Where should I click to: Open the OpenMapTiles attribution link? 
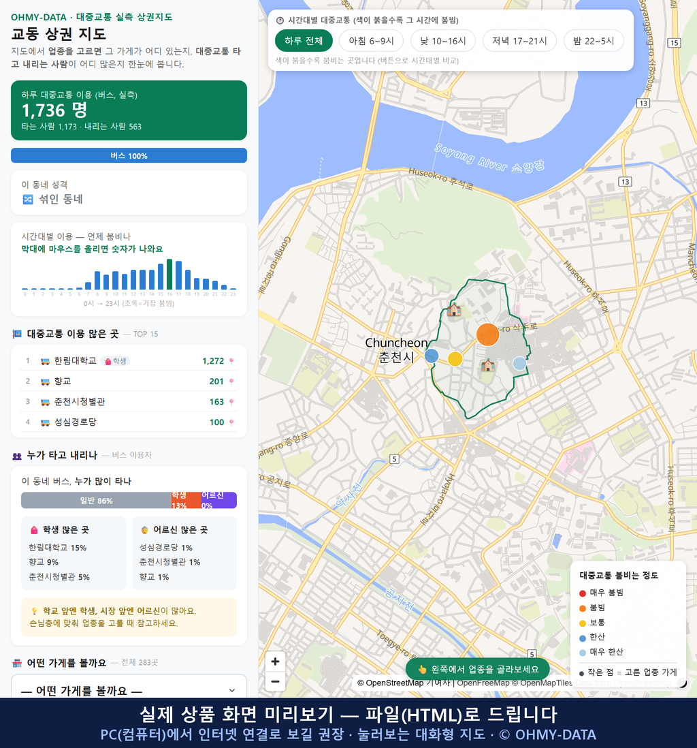point(542,683)
